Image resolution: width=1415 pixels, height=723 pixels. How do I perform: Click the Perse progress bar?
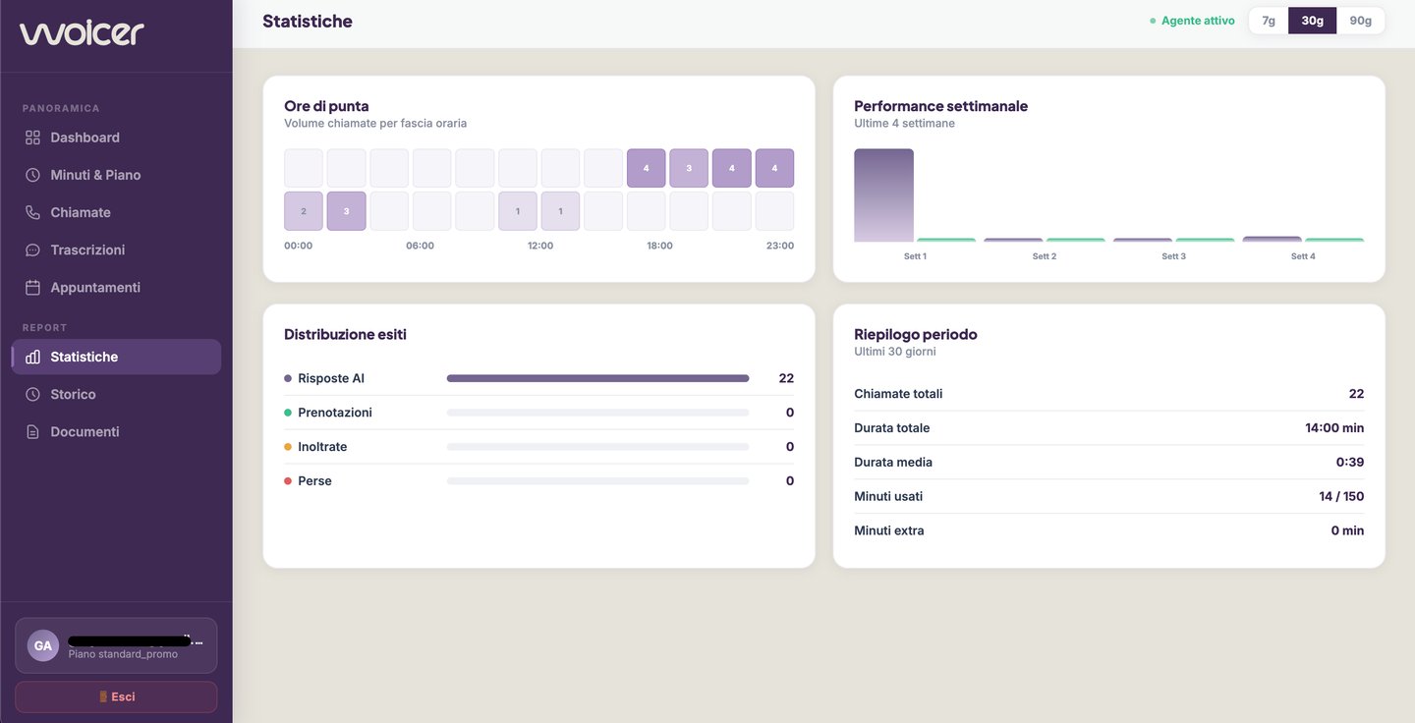(597, 481)
